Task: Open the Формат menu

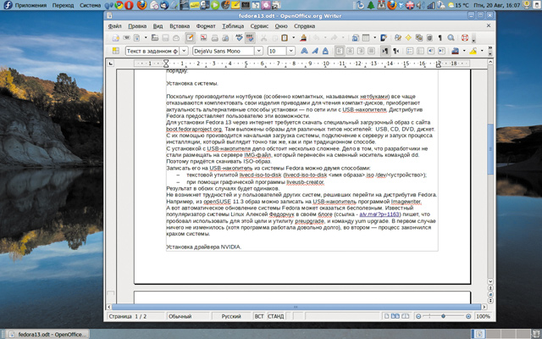Action: [x=206, y=26]
